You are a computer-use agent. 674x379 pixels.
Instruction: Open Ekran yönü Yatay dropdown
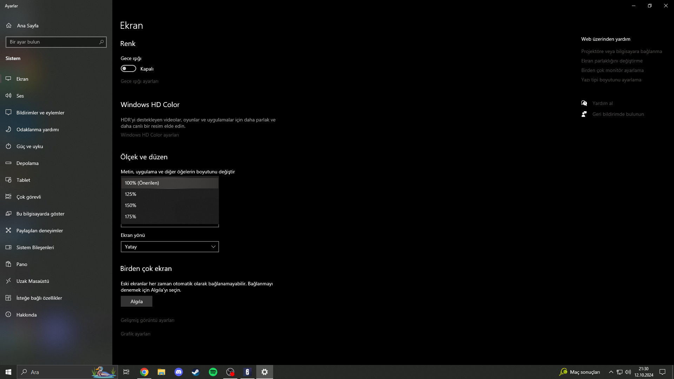pyautogui.click(x=170, y=247)
